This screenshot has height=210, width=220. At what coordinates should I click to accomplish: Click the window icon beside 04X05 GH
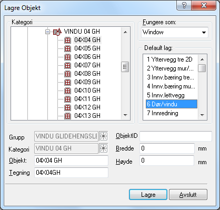click(x=67, y=48)
